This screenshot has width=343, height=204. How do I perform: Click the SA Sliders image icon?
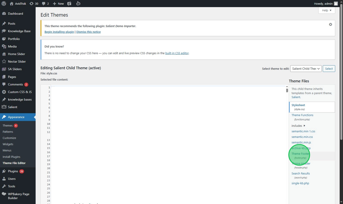[x=4, y=69]
